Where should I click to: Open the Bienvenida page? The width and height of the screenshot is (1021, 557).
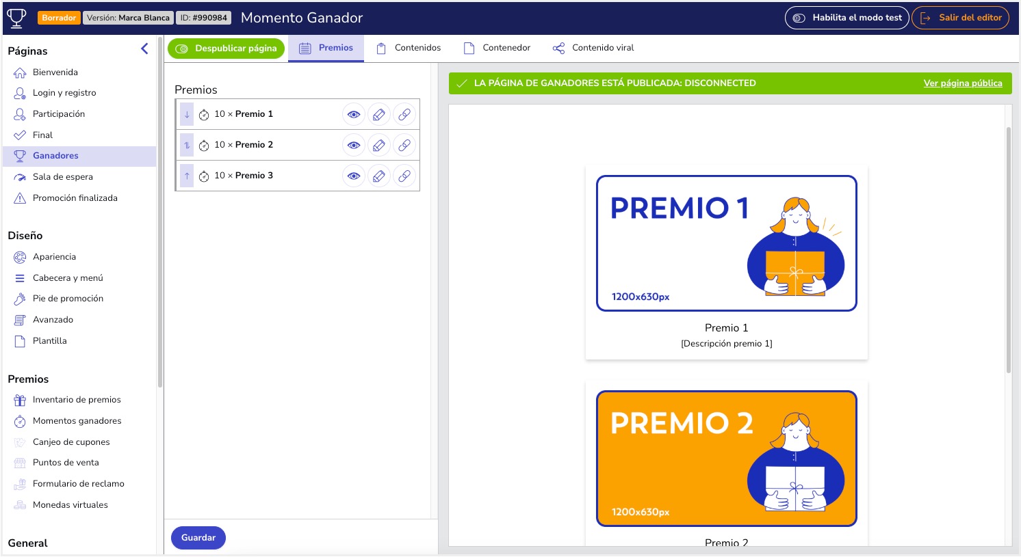tap(55, 72)
